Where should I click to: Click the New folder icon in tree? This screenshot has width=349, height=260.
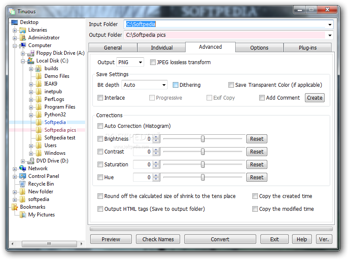pos(23,192)
